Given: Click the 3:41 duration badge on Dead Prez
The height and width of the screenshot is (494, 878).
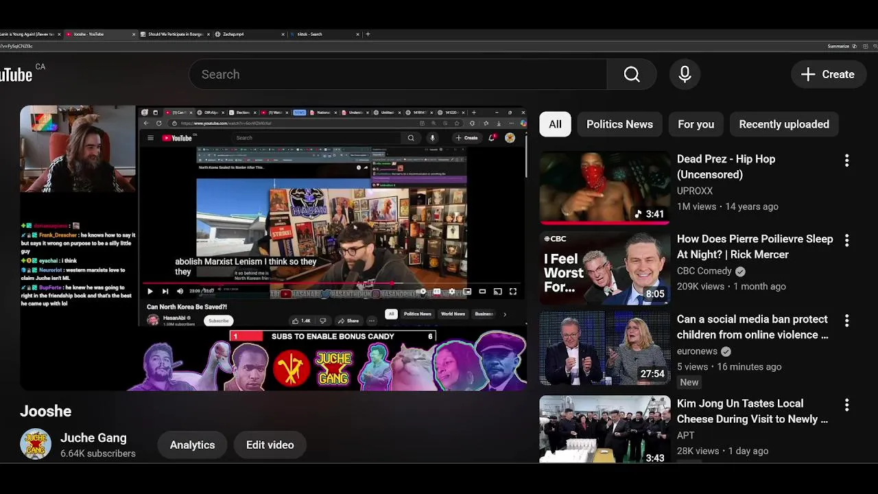Looking at the screenshot, I should [650, 214].
